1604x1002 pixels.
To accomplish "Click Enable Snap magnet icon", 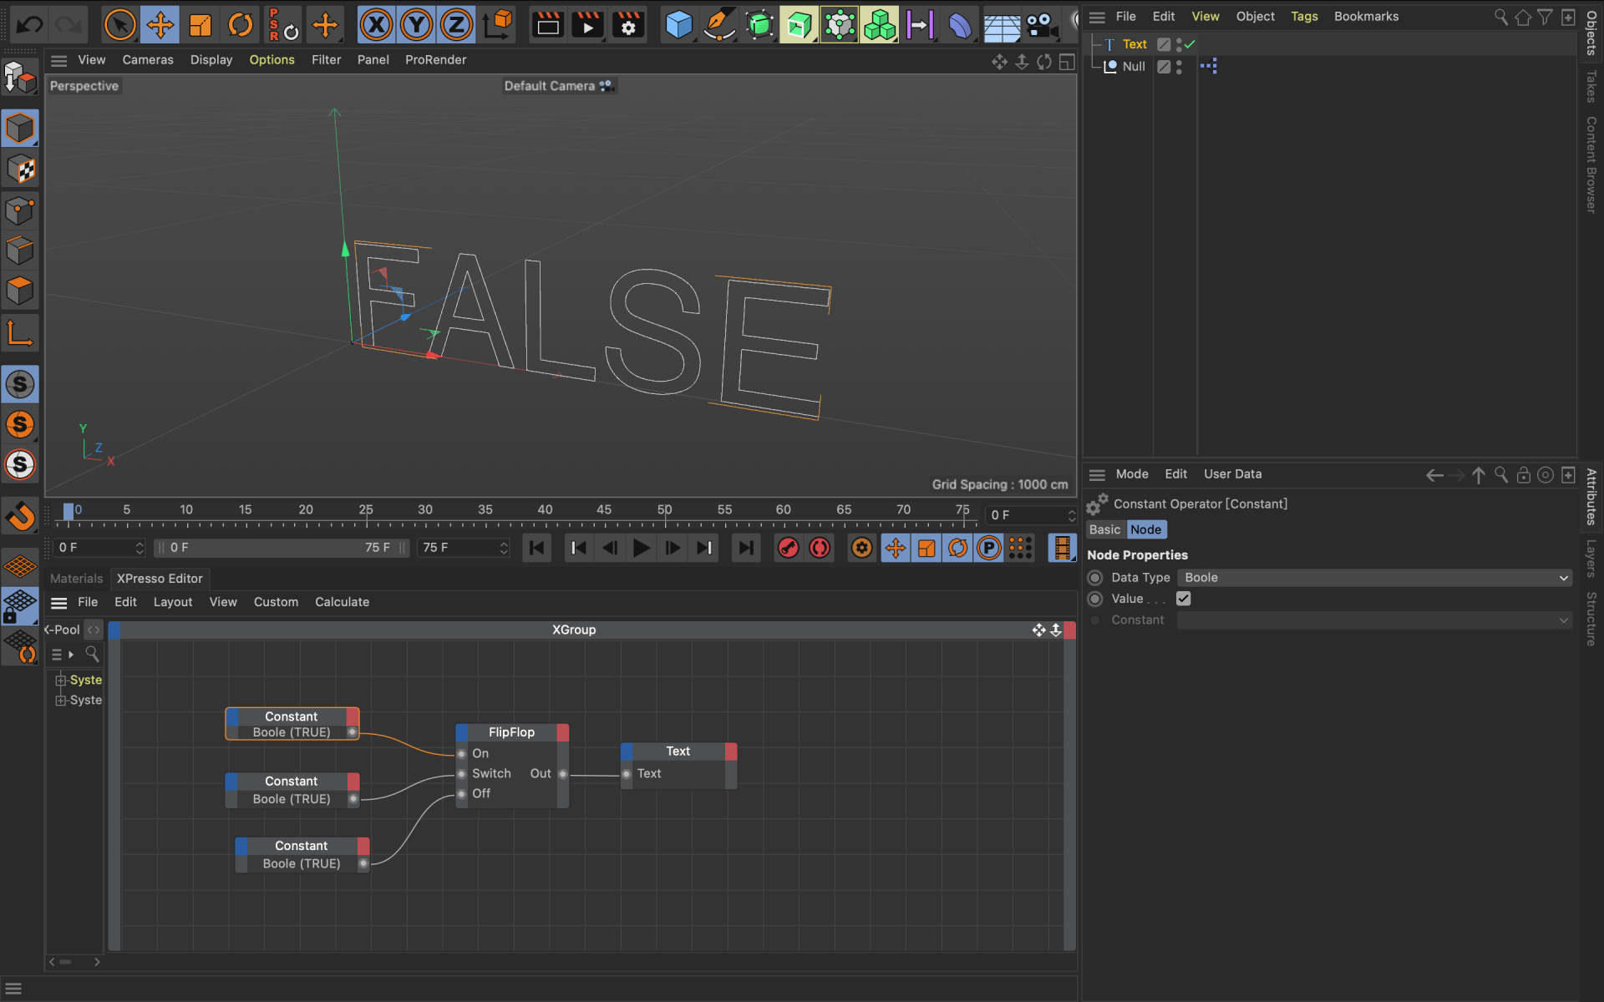I will click(20, 516).
